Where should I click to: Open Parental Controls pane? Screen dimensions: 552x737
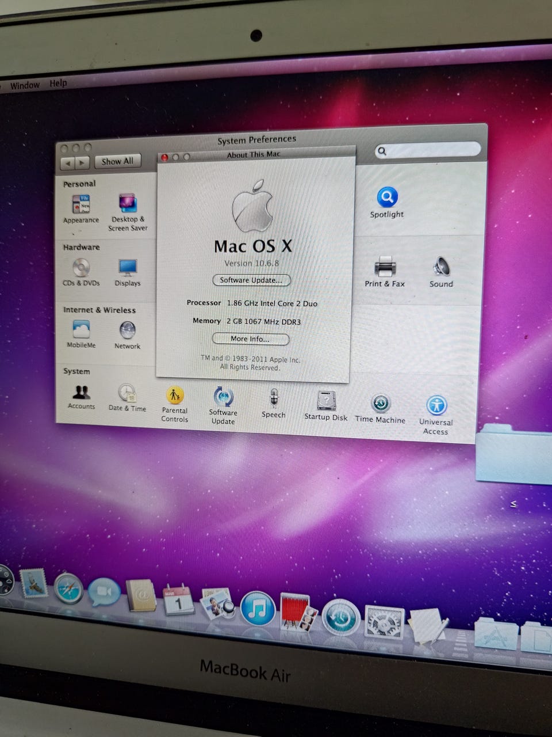coord(175,396)
